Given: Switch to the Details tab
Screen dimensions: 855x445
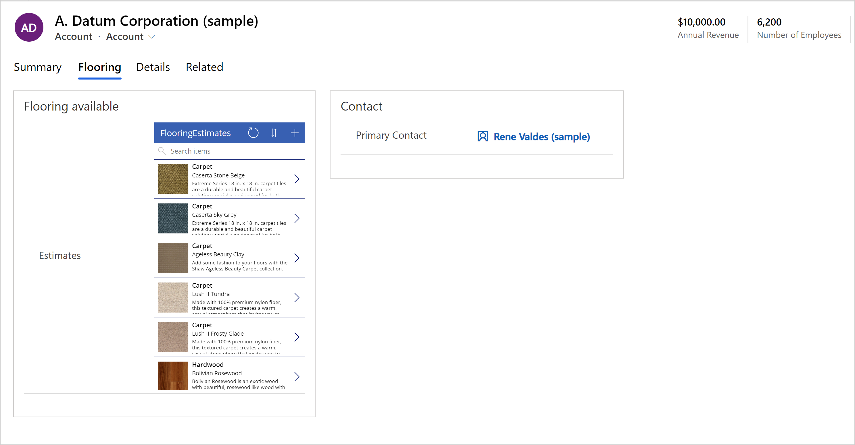Looking at the screenshot, I should [x=153, y=67].
